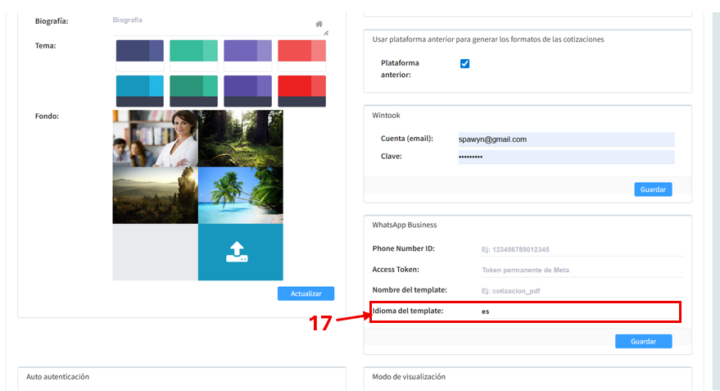The width and height of the screenshot is (720, 391).
Task: Click the Actualizar button
Action: click(306, 293)
